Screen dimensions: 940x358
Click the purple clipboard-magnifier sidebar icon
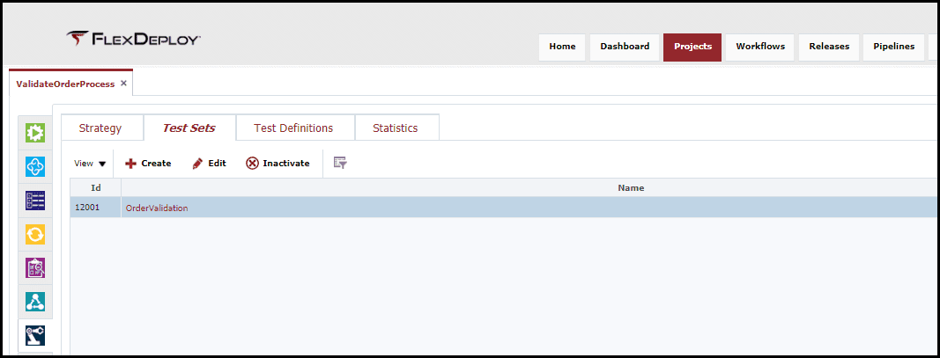pyautogui.click(x=35, y=267)
